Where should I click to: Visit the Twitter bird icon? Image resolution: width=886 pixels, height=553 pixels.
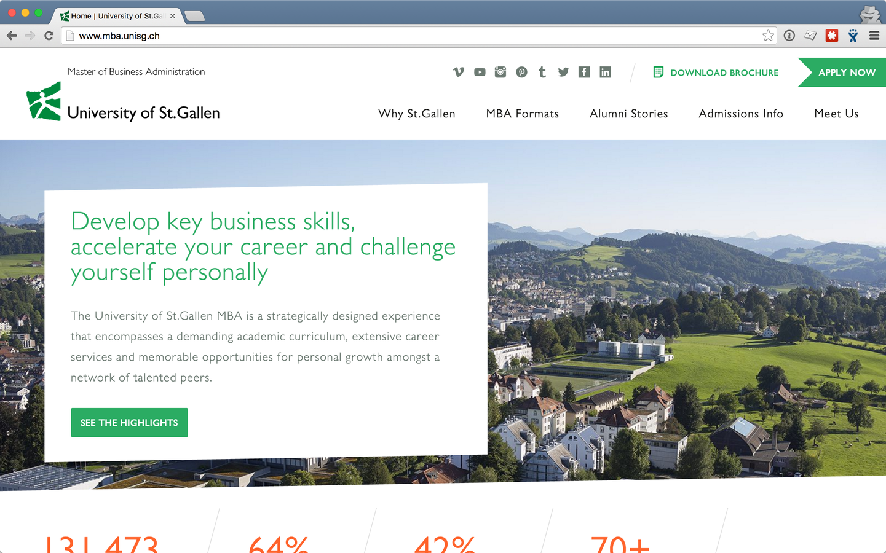[563, 72]
